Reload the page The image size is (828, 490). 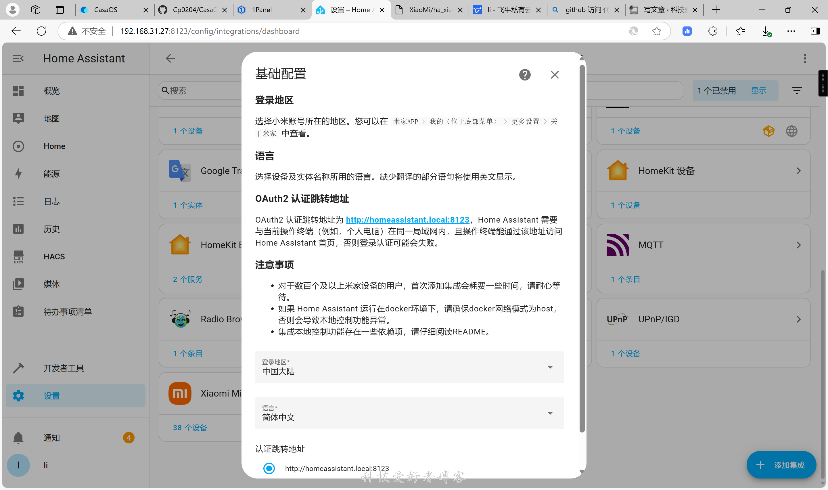[41, 31]
